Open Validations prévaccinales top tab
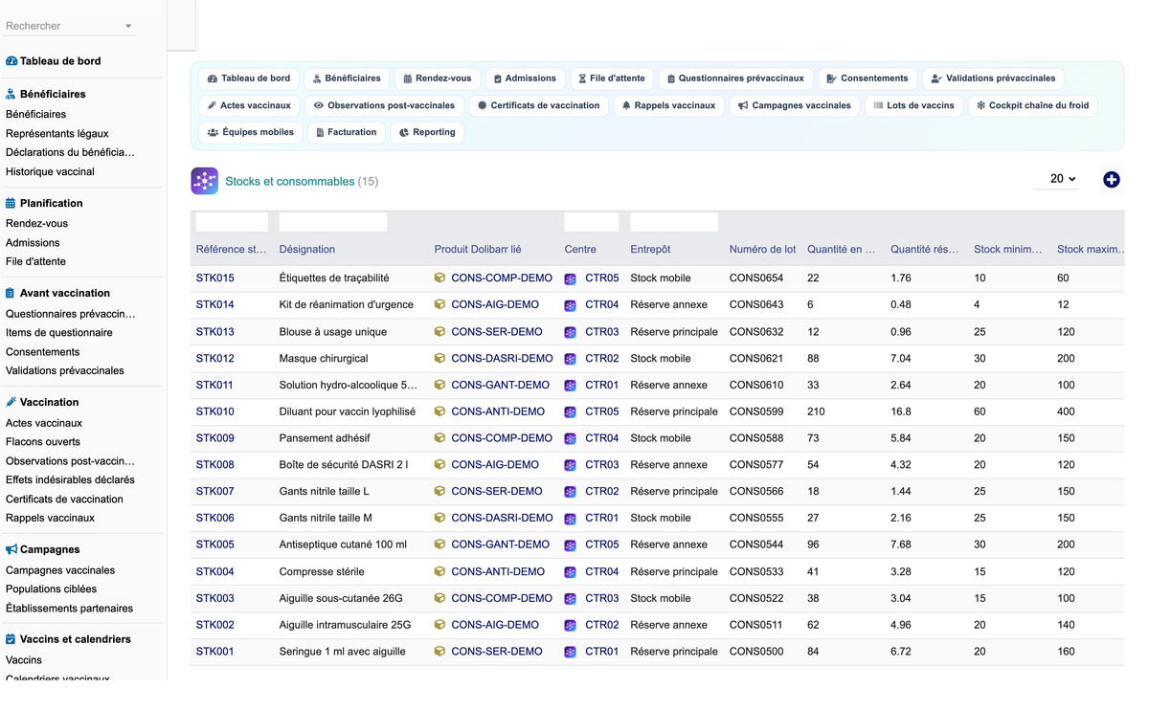1149x711 pixels. click(992, 78)
